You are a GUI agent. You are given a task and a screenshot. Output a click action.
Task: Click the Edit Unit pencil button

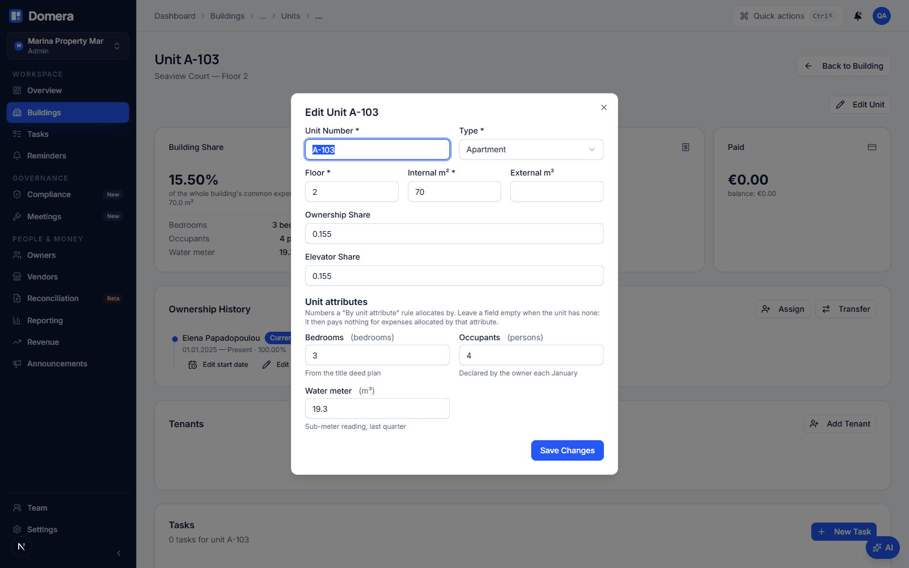860,105
